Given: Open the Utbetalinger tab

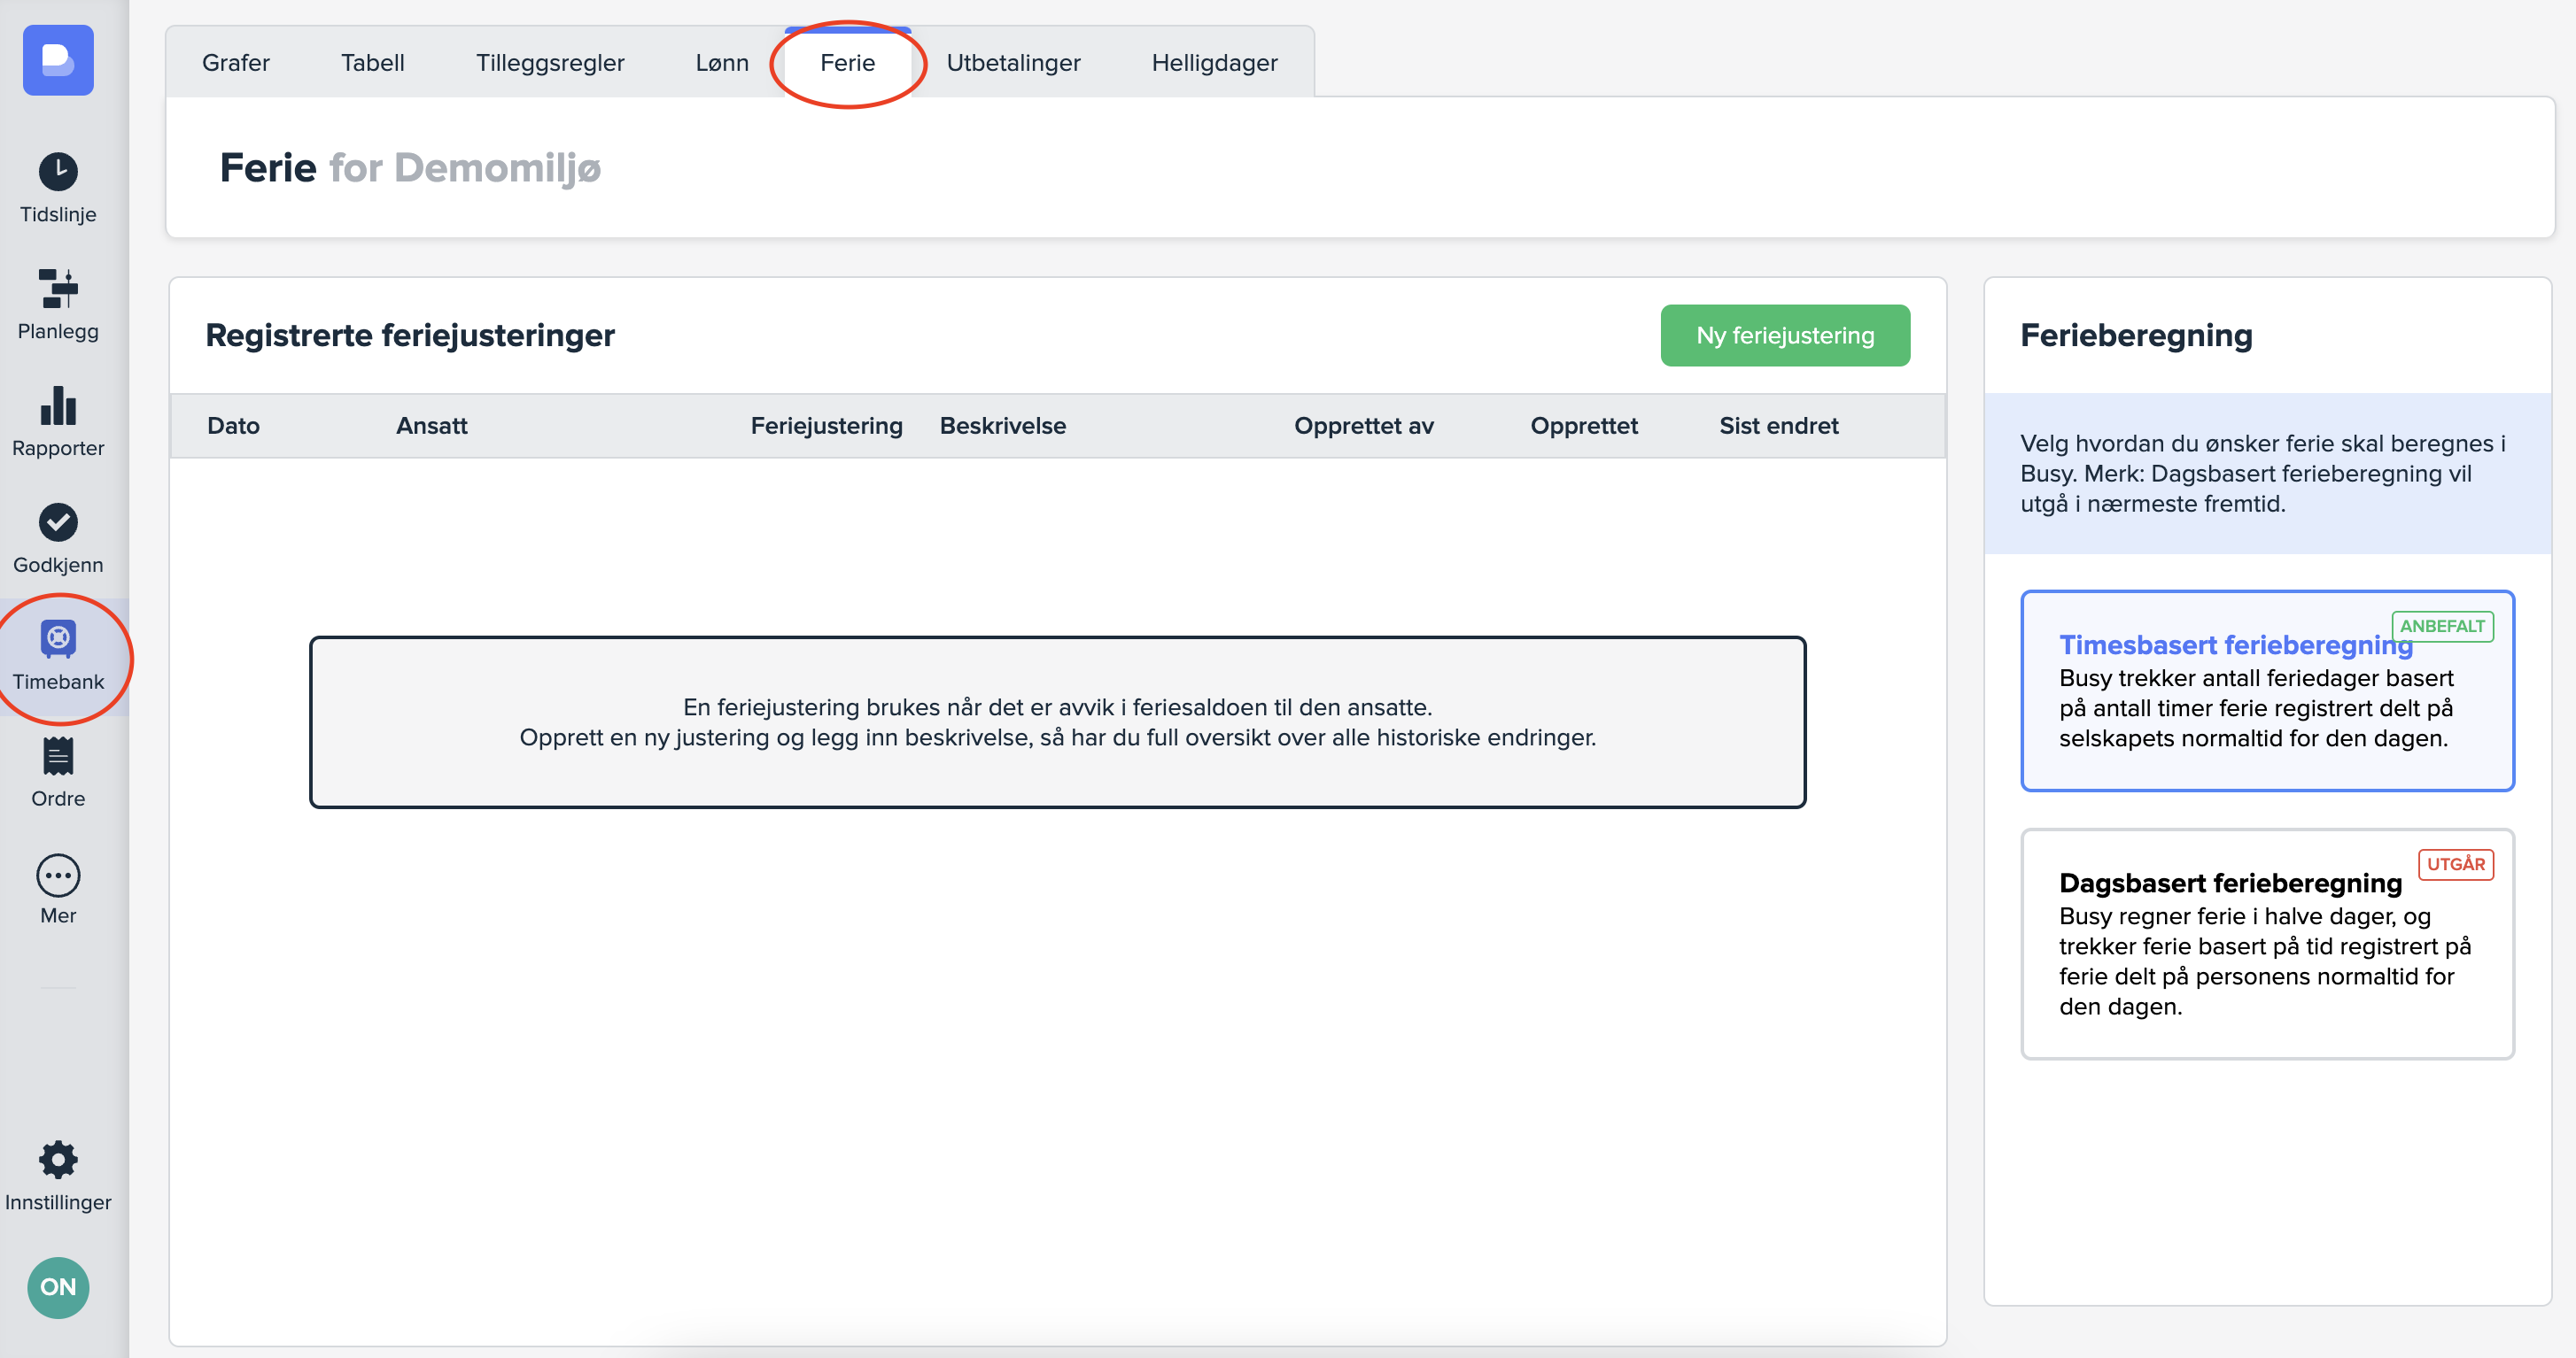Looking at the screenshot, I should pos(1013,63).
